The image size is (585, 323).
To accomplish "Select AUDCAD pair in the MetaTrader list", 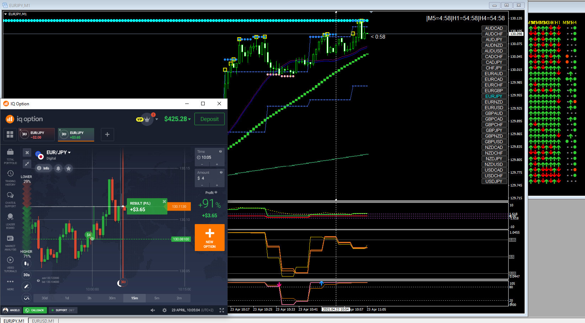I will point(494,28).
